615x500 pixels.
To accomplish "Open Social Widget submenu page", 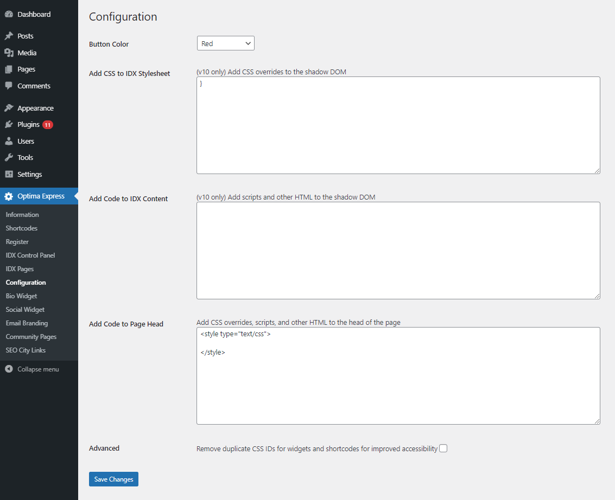I will [x=25, y=310].
